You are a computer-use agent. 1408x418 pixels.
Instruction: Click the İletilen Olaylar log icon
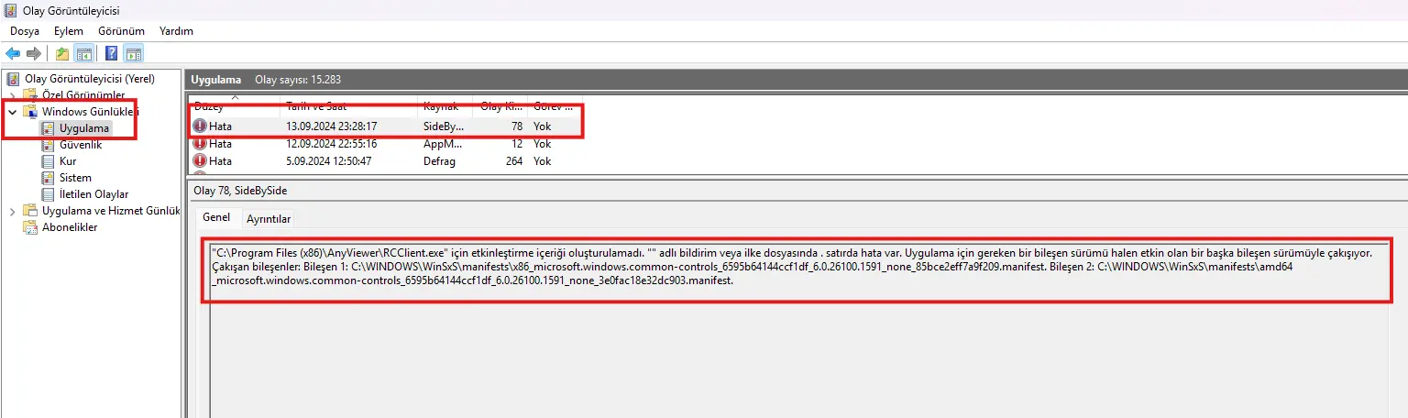[x=49, y=194]
